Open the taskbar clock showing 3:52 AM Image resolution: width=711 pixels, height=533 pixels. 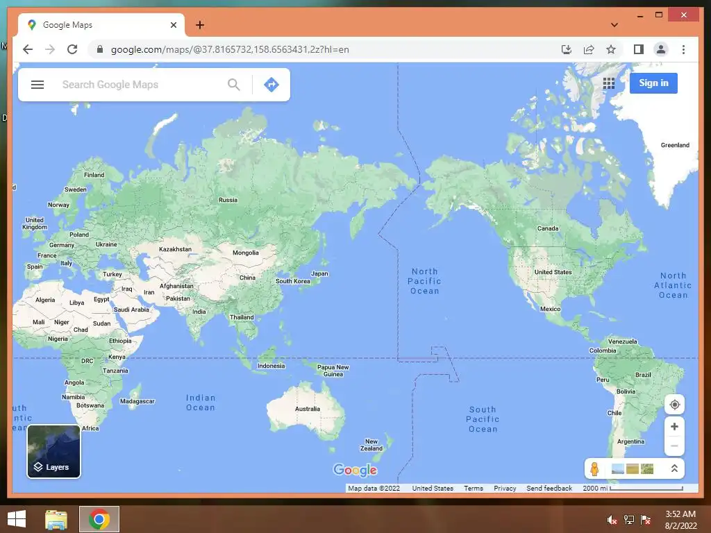[680, 520]
